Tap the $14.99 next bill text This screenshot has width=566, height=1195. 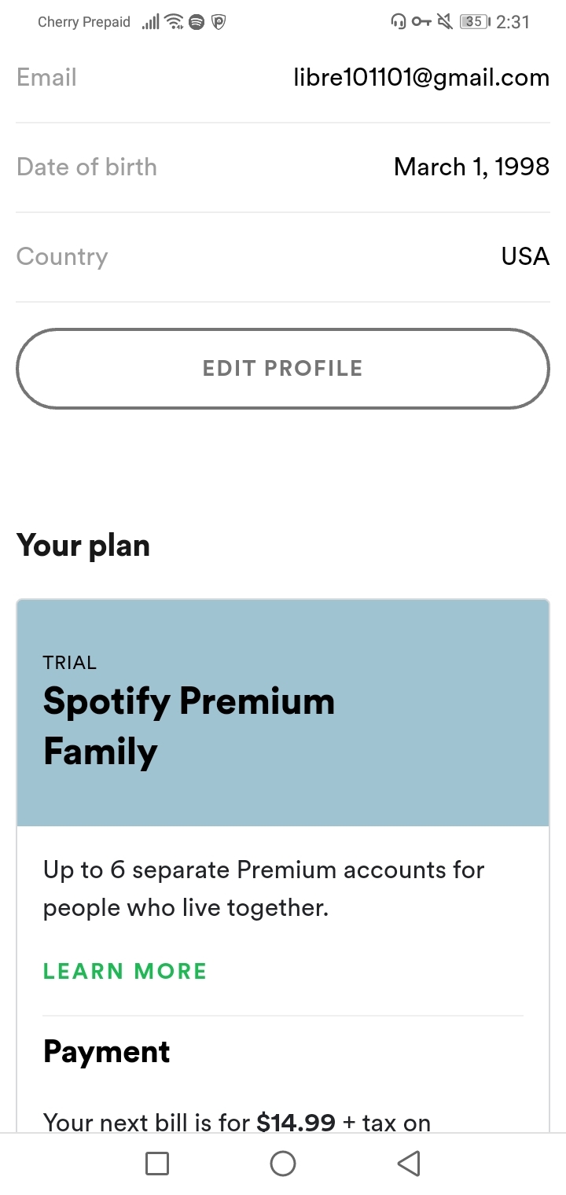[296, 1123]
